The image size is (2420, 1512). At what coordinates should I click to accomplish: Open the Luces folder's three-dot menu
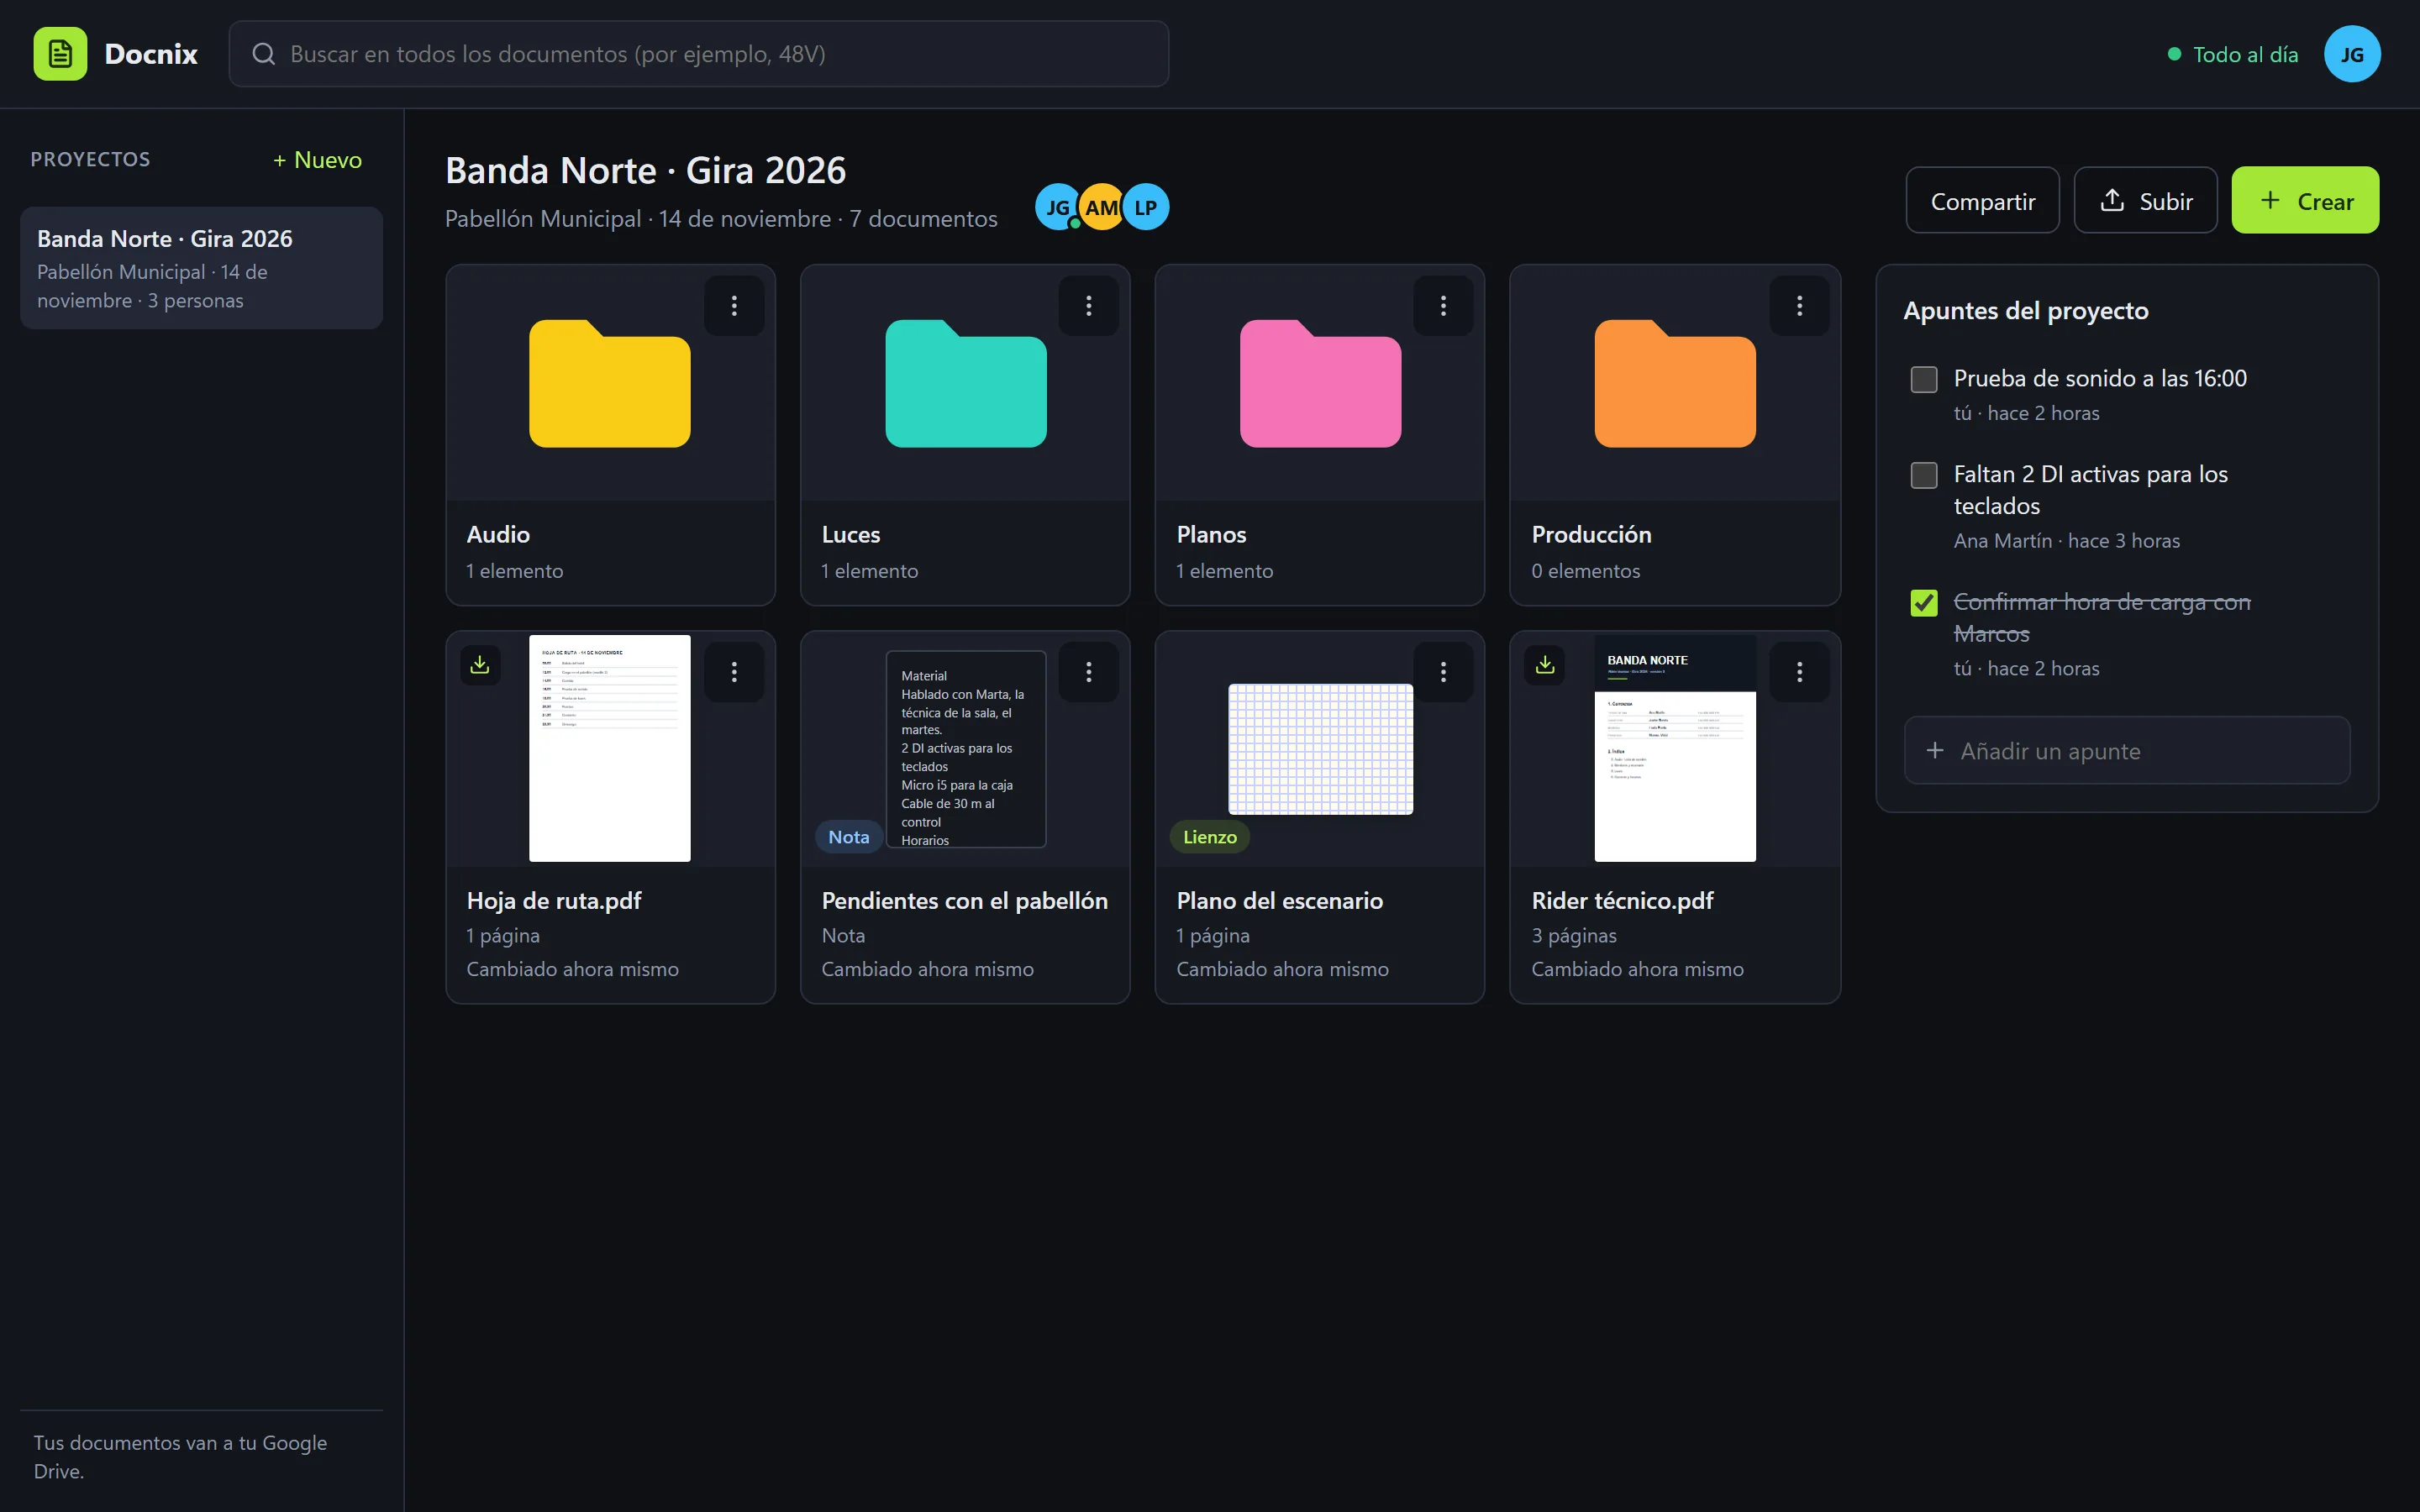(x=1089, y=306)
